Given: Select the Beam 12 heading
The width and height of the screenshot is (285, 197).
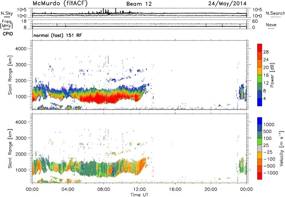Looking at the screenshot, I should tap(139, 4).
